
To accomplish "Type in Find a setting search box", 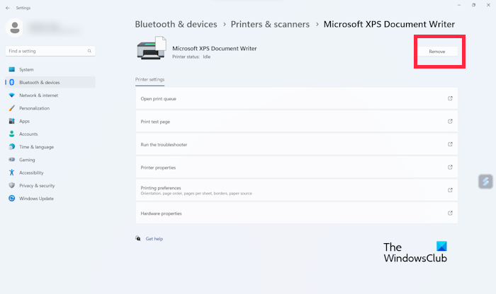I will pos(46,52).
